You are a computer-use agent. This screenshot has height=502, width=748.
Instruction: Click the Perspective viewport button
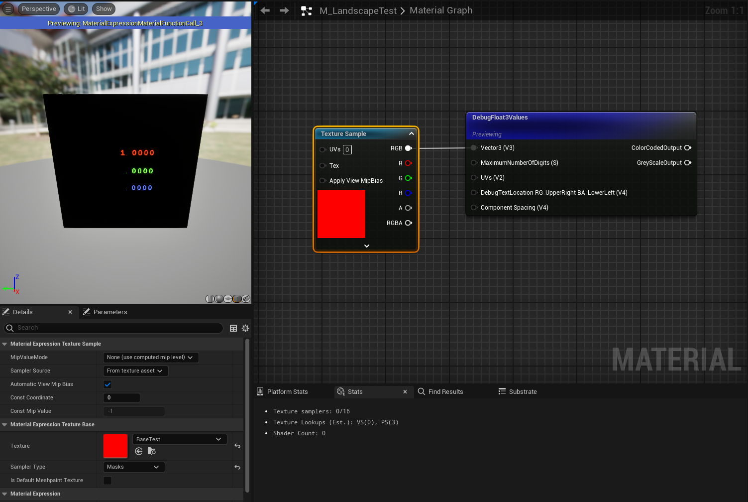tap(39, 9)
